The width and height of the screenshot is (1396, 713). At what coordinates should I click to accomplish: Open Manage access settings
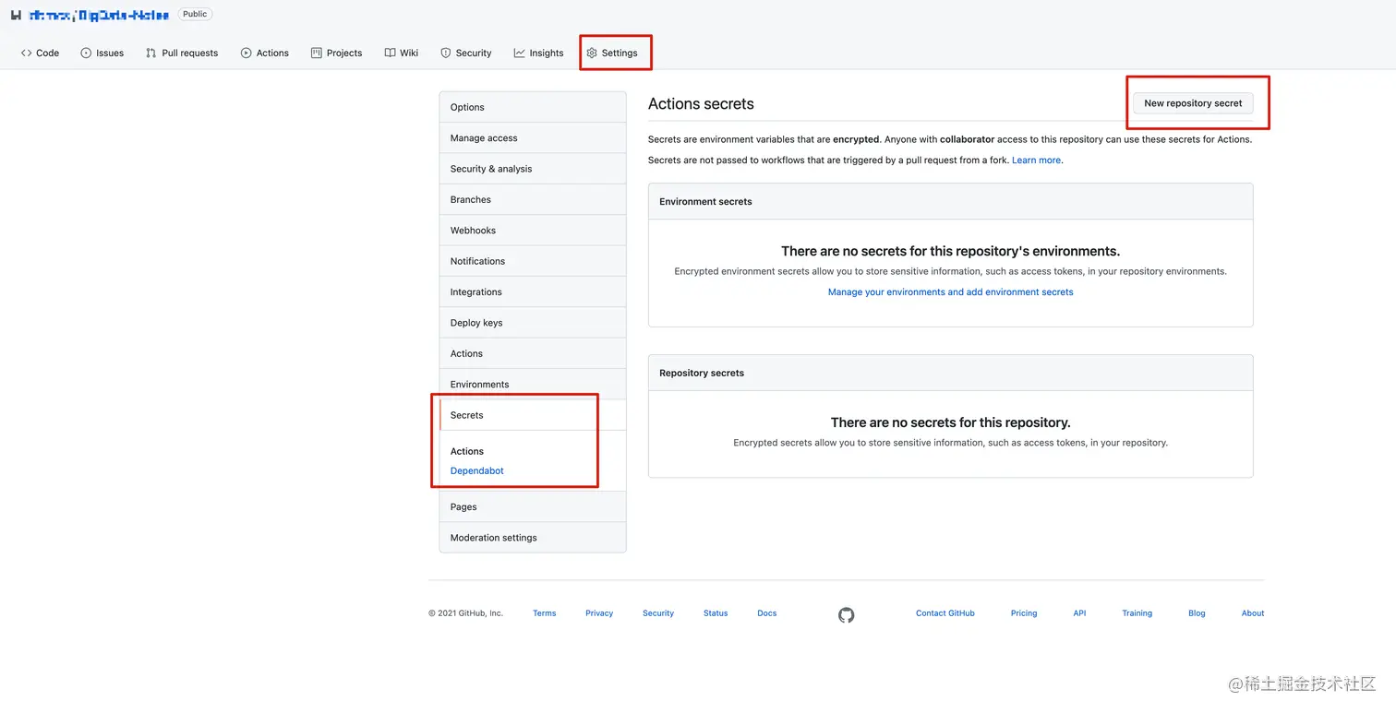pos(484,138)
